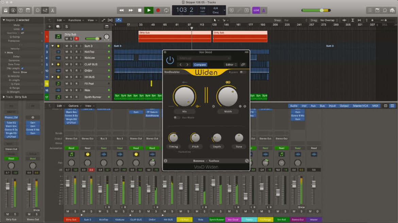Click the Record button in transport
The image size is (398, 223).
point(158,11)
